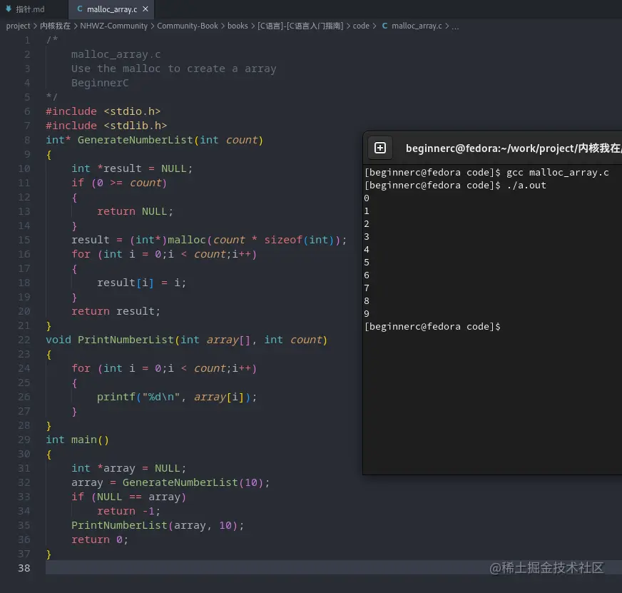Close the malloc_array.c tab

click(x=146, y=9)
